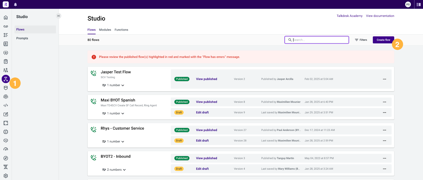Click the Create flow button

click(383, 40)
